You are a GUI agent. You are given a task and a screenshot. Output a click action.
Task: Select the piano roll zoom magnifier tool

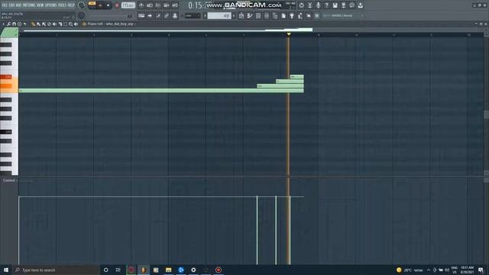(71, 24)
